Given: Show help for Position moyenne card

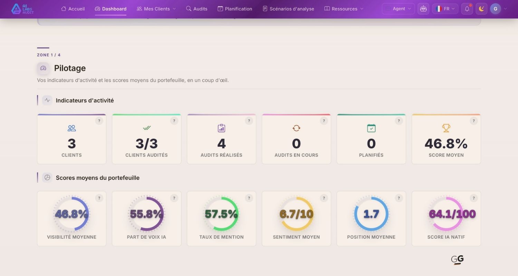Looking at the screenshot, I should 399,198.
